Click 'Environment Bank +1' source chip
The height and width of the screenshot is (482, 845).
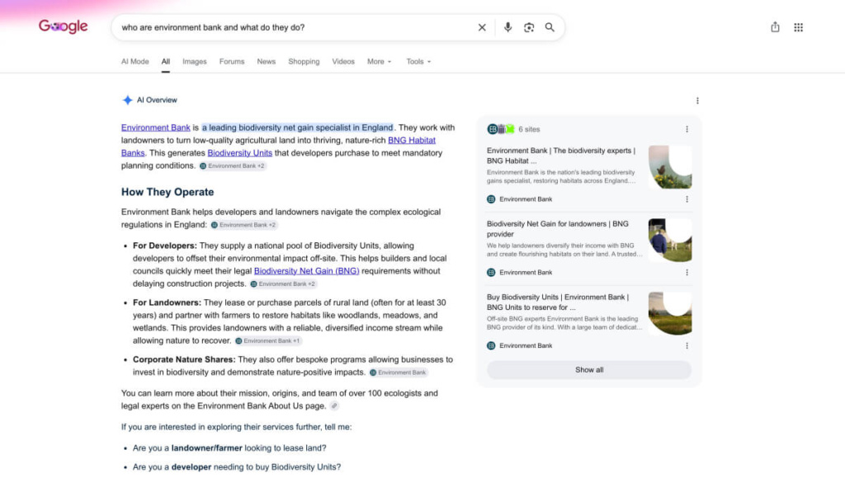(268, 340)
